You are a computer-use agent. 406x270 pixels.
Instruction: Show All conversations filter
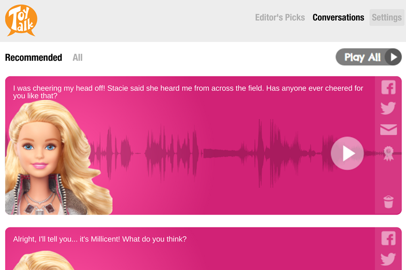click(x=77, y=57)
